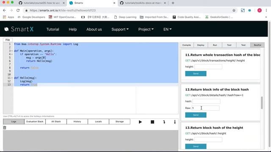Viewport: 271px width, 152px height.
Task: Open the Code Quality Assi... bookmark
Action: pyautogui.click(x=187, y=17)
